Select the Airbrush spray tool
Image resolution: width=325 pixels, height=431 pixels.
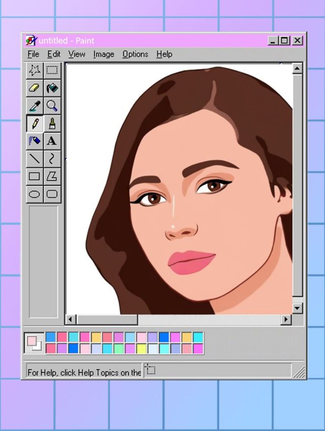pos(35,141)
